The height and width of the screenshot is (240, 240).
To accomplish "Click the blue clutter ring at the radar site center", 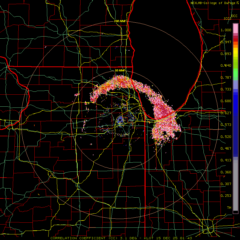I will click(x=120, y=120).
